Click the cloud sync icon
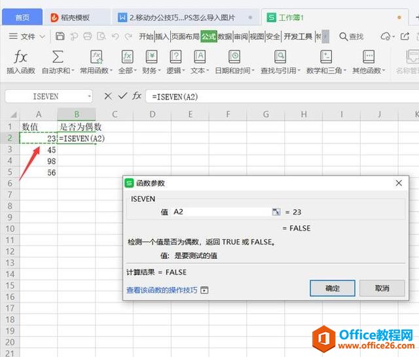 point(386,36)
